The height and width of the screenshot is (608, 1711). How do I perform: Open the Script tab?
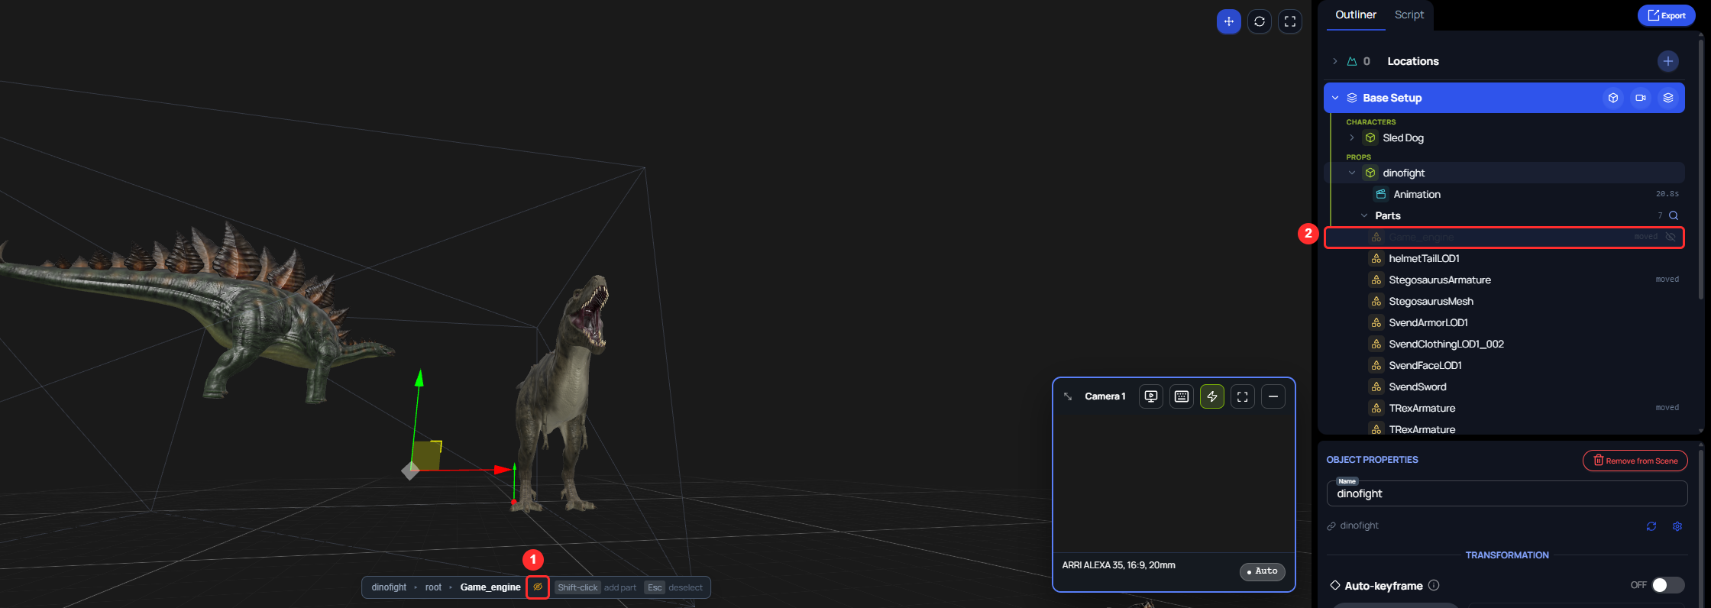coord(1409,15)
